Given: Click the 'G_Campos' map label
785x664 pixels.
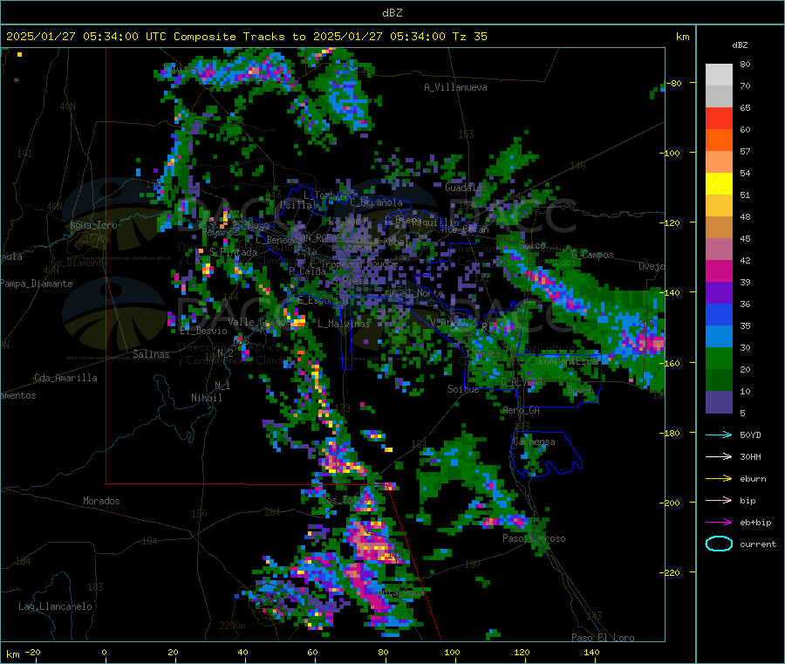Looking at the screenshot, I should [592, 255].
